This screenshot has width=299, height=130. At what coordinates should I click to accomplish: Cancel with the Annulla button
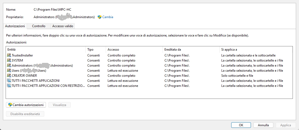(x=263, y=125)
